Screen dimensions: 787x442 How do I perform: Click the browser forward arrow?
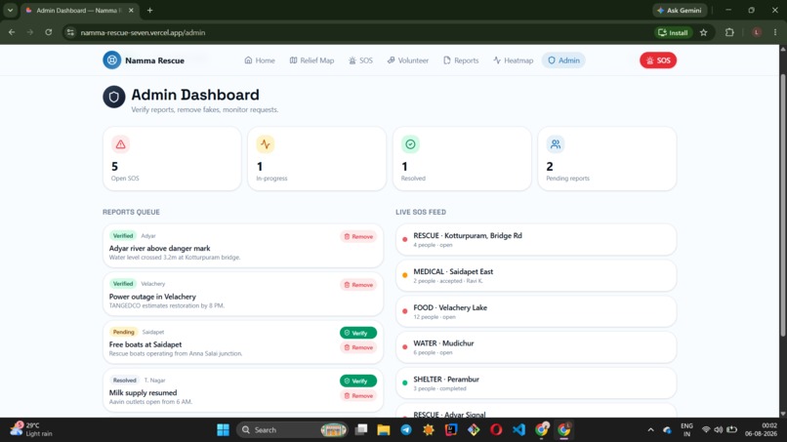click(30, 32)
